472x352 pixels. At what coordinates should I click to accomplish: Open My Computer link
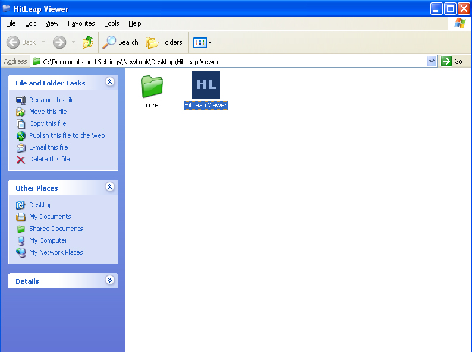(48, 241)
